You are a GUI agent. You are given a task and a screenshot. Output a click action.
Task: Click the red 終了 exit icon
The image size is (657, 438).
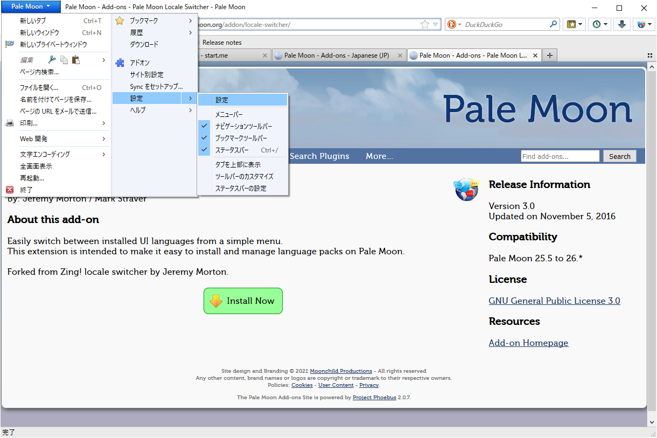coord(10,190)
